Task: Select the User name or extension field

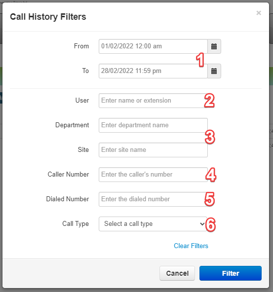Action: point(153,101)
